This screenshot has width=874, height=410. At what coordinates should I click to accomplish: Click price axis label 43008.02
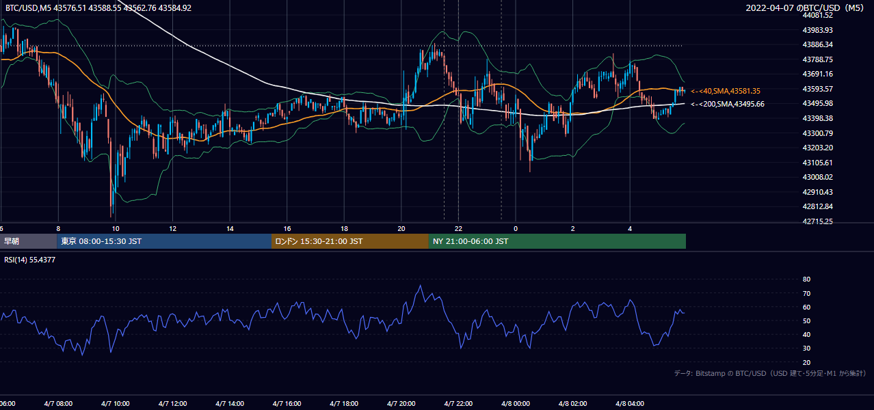pos(817,177)
